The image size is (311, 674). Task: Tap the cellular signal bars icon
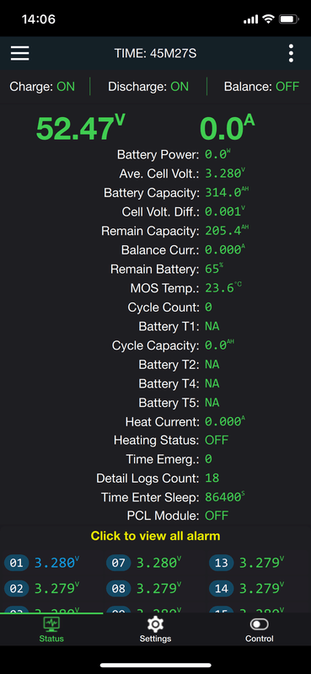point(251,19)
